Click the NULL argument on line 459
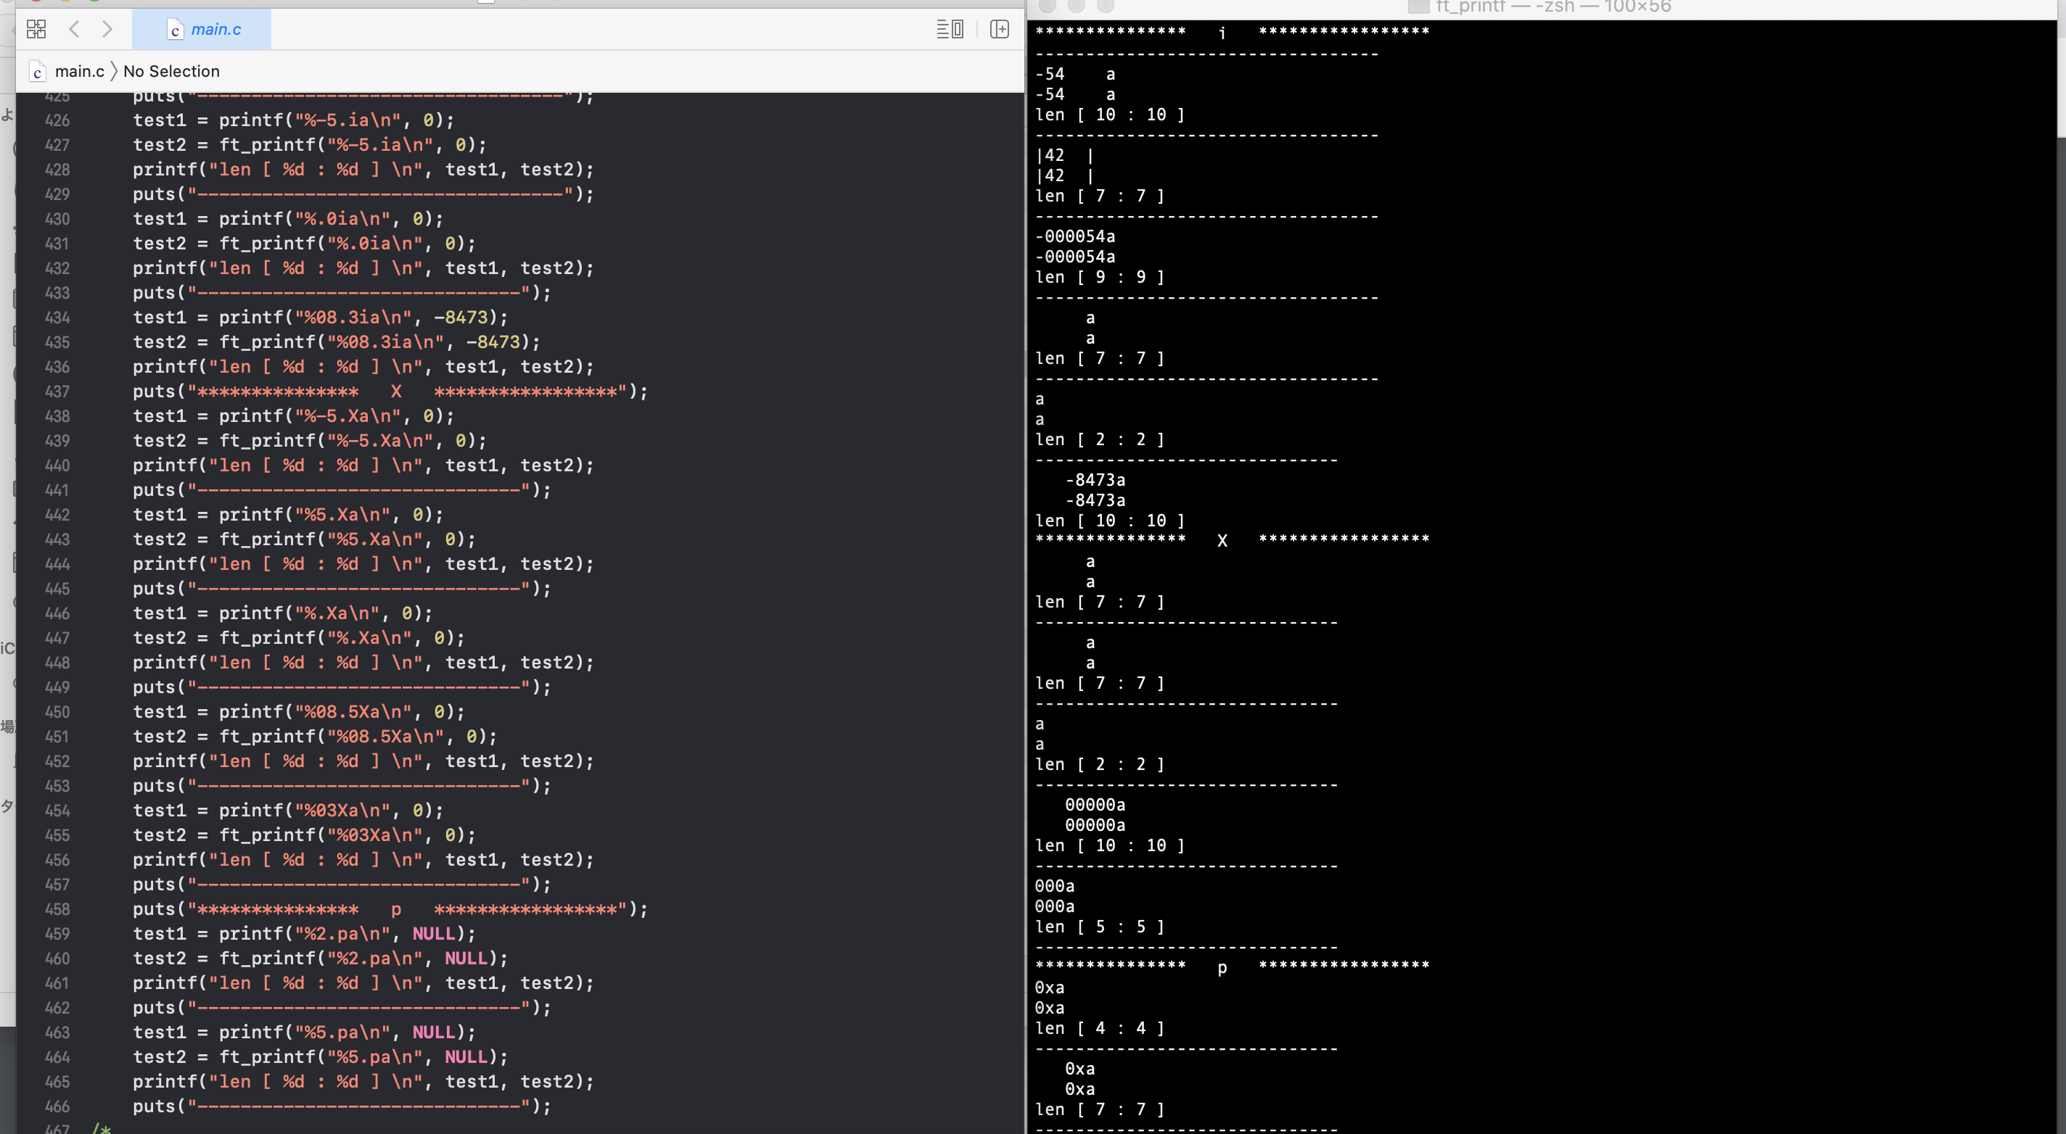Viewport: 2066px width, 1134px height. [x=433, y=934]
